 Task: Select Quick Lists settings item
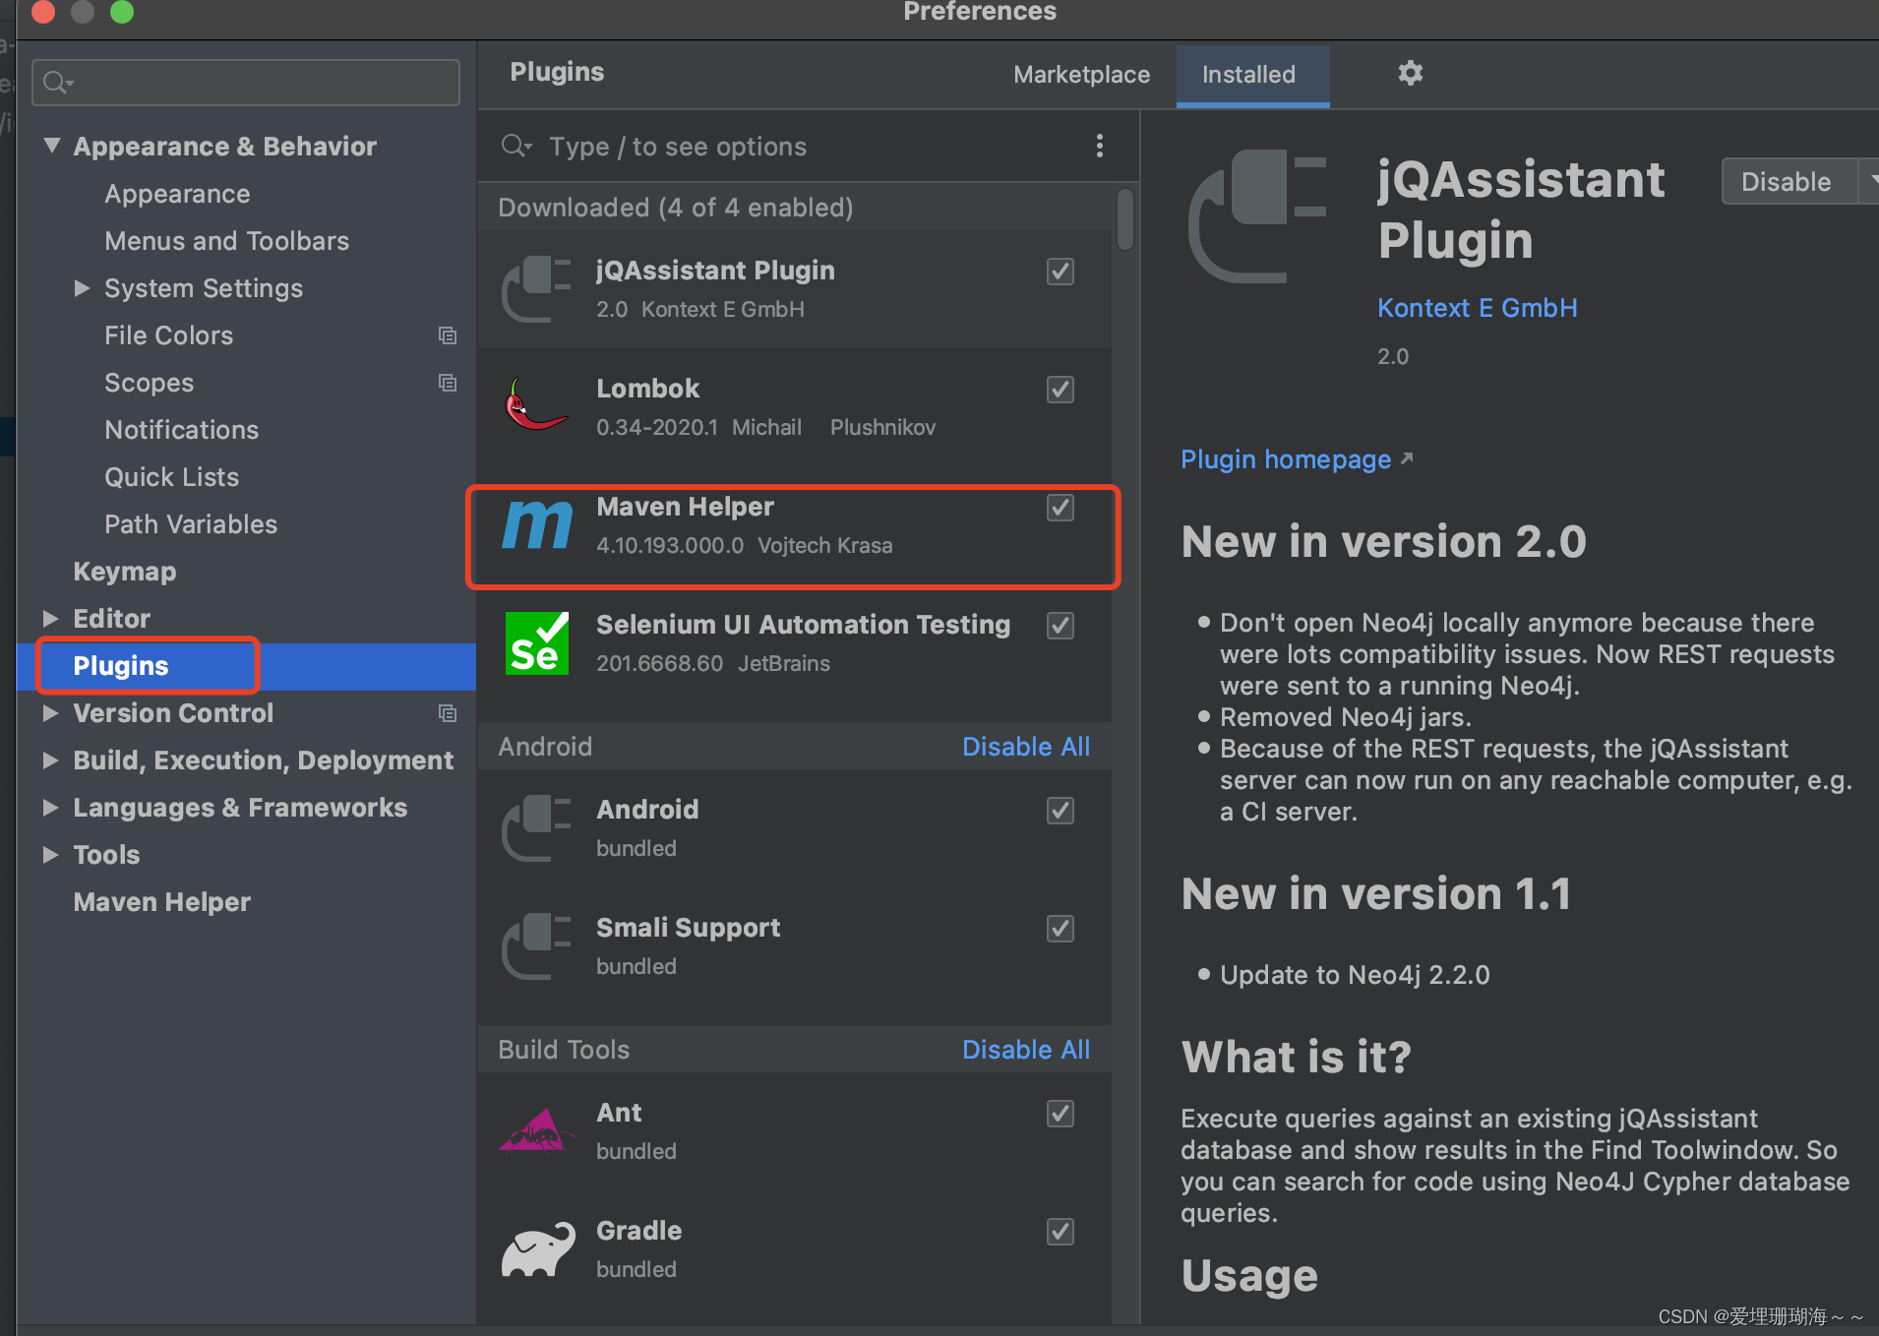(172, 477)
